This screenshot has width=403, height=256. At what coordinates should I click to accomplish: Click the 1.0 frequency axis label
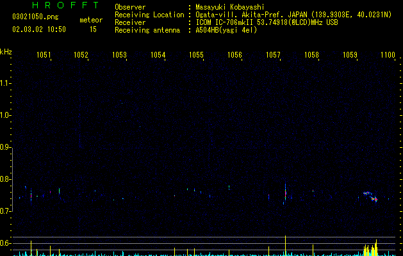[x=5, y=115]
